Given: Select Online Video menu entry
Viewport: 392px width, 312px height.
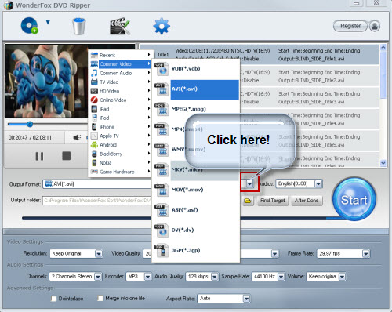Looking at the screenshot, I should click(120, 100).
